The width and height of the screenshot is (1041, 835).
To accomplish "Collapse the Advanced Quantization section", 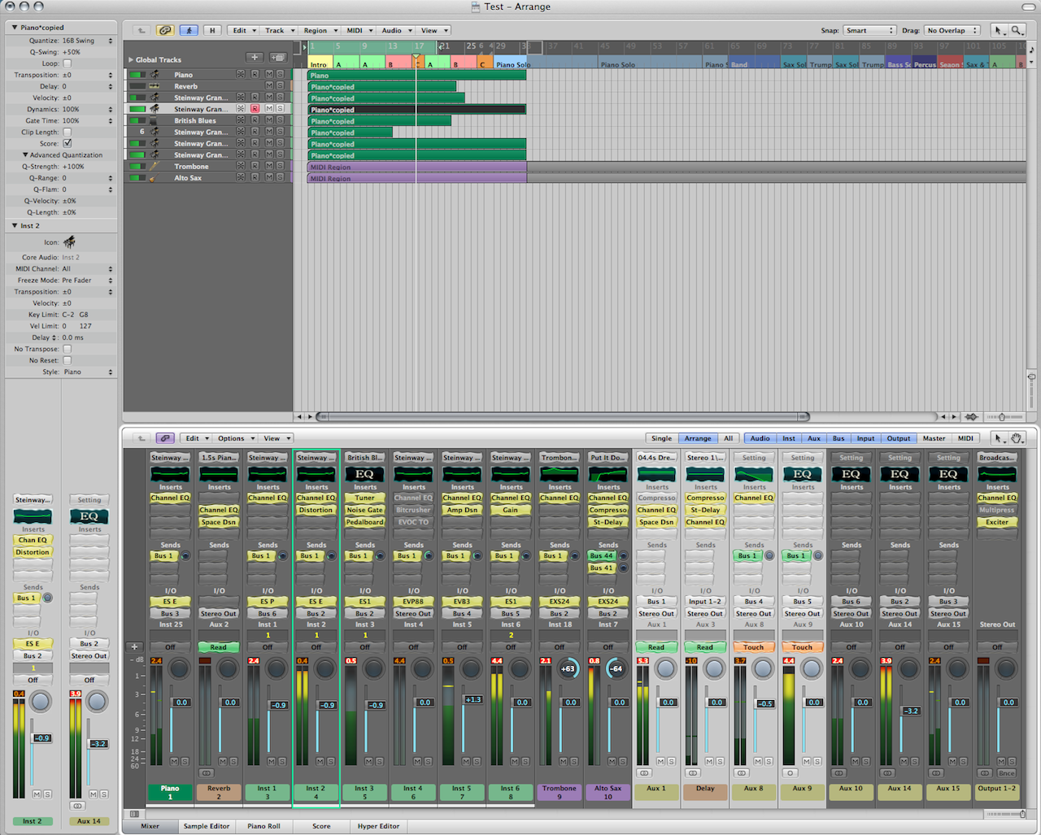I will tap(25, 154).
